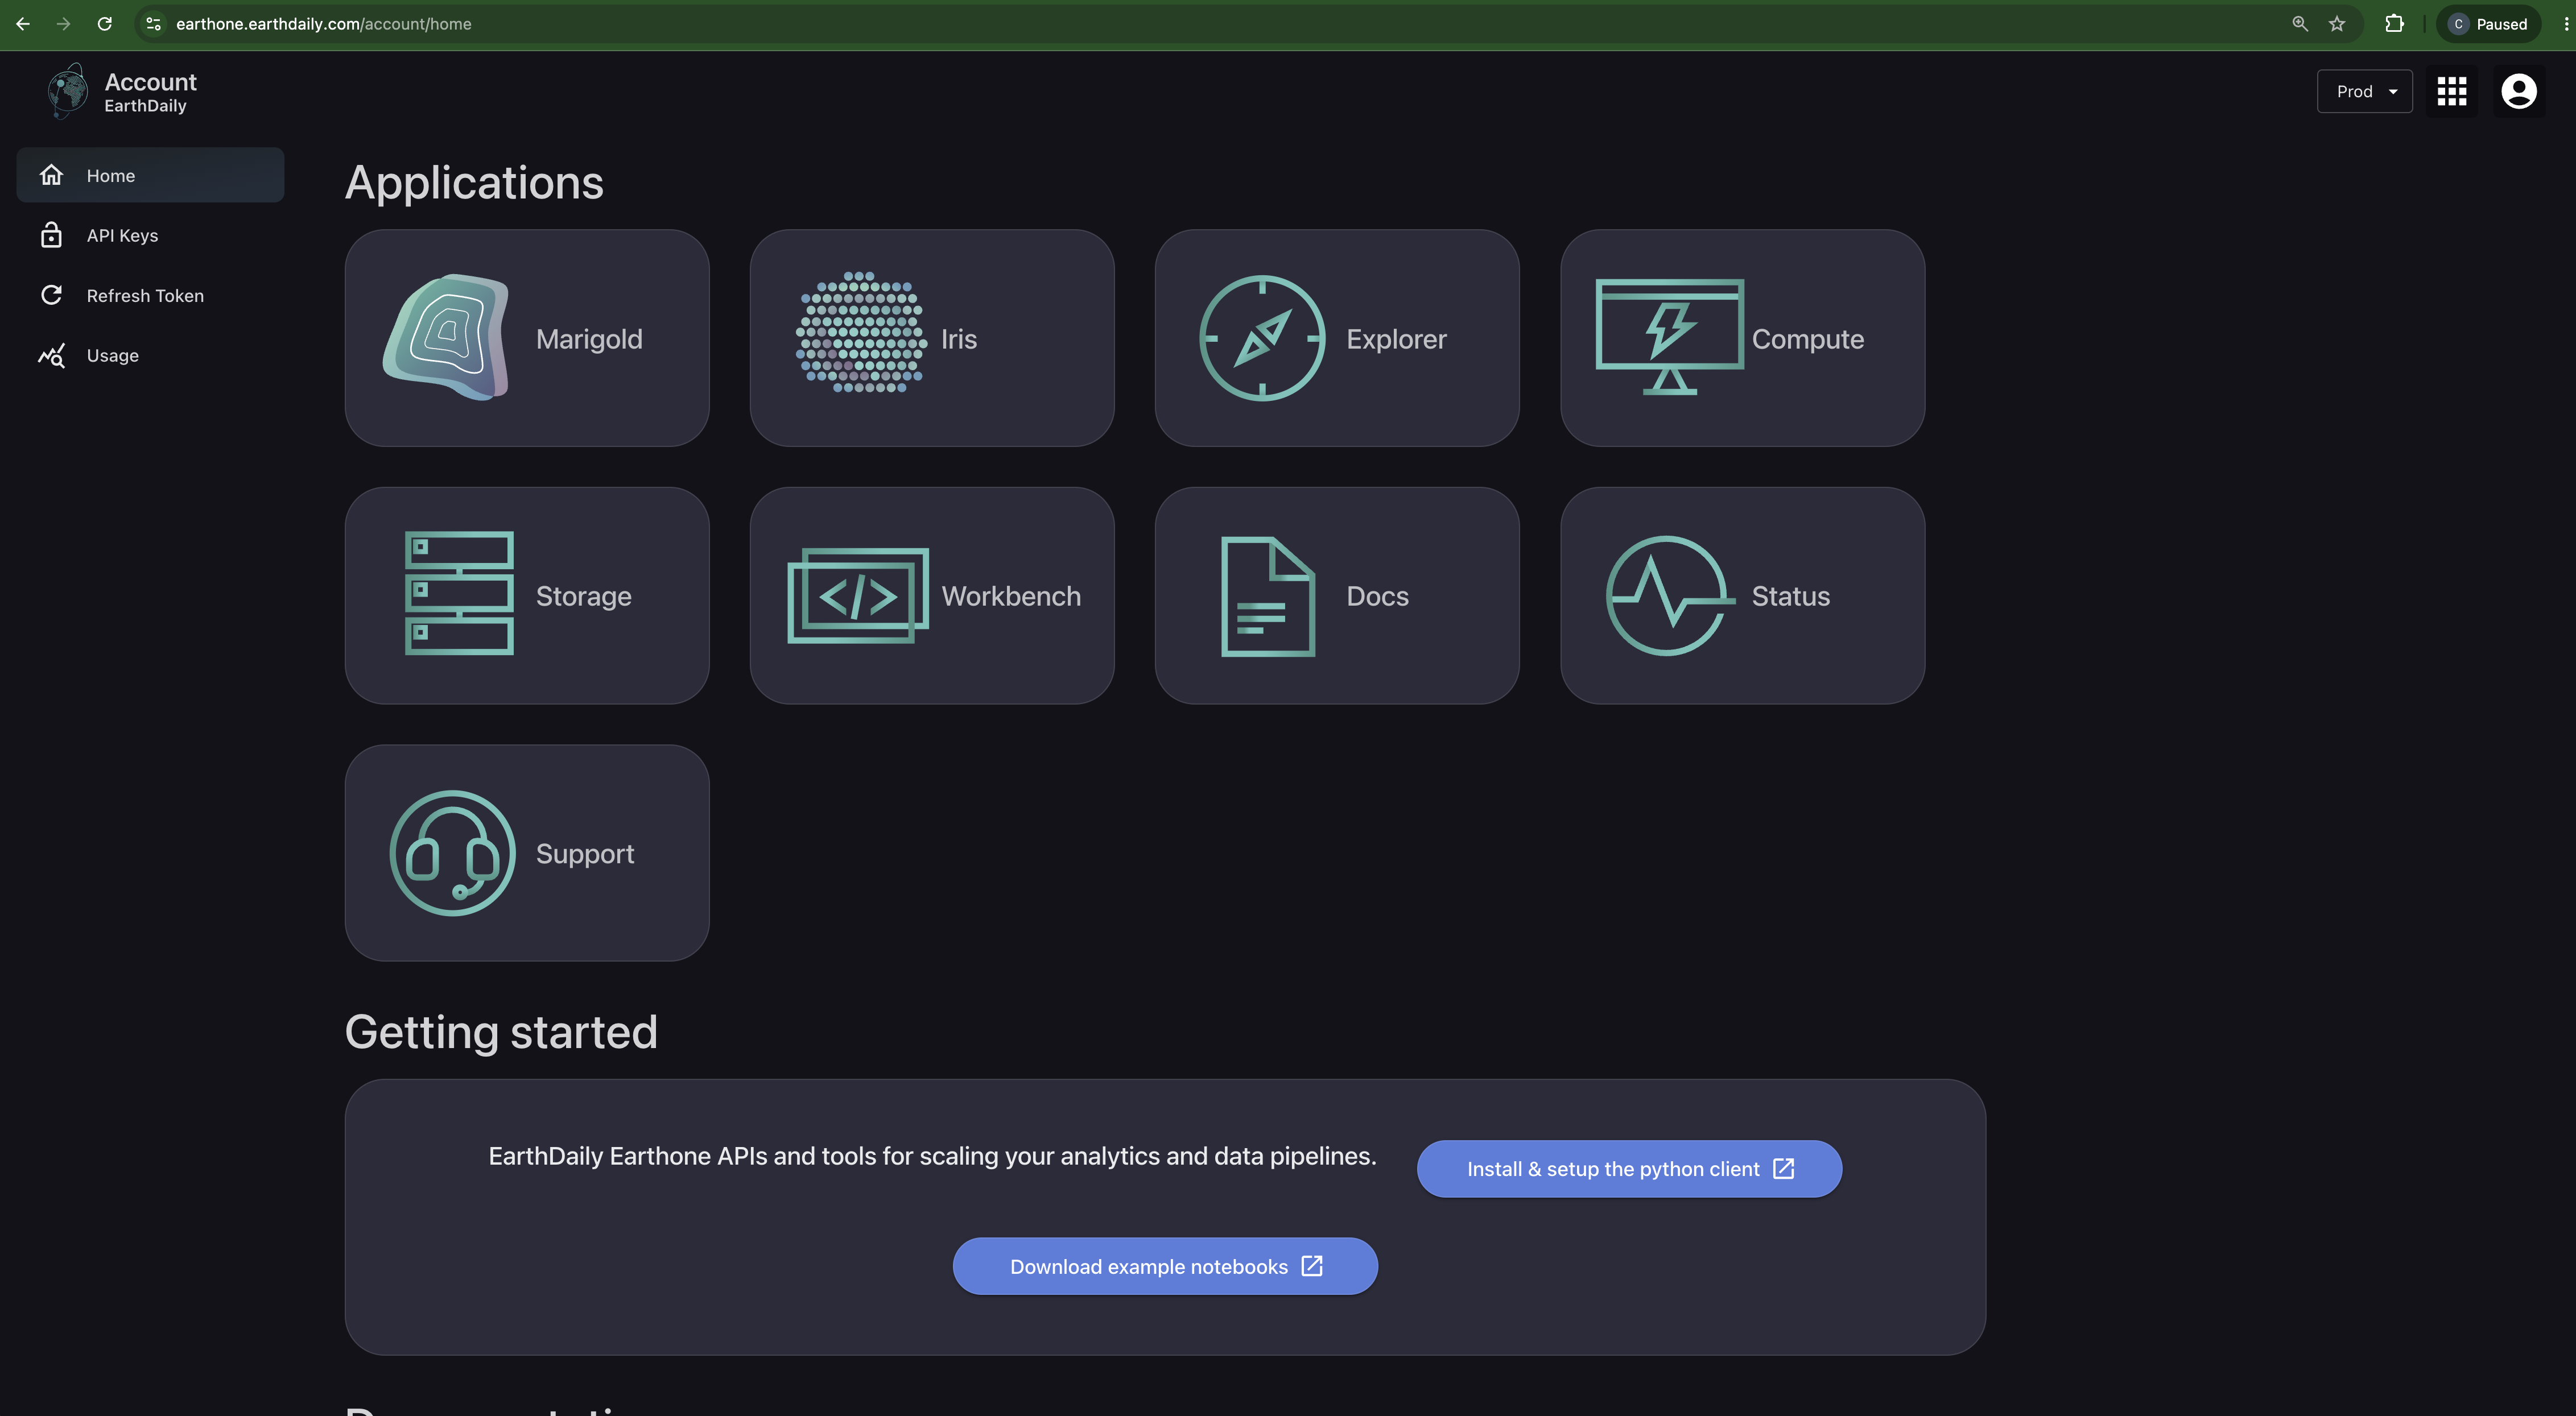Open the Support headset icon
The image size is (2576, 1416).
click(452, 852)
